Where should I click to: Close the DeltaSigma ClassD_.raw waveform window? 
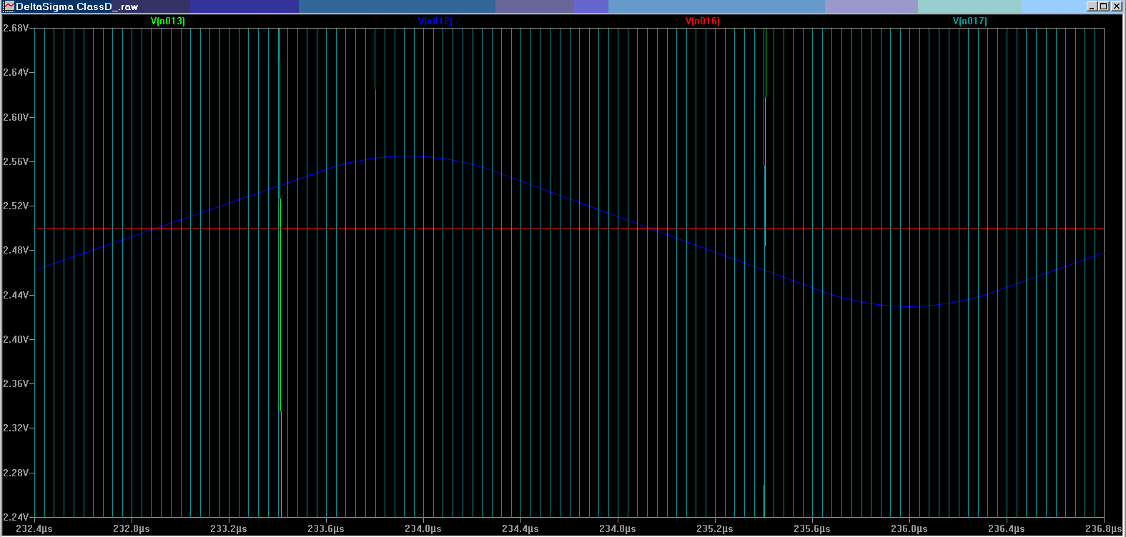click(x=1117, y=6)
